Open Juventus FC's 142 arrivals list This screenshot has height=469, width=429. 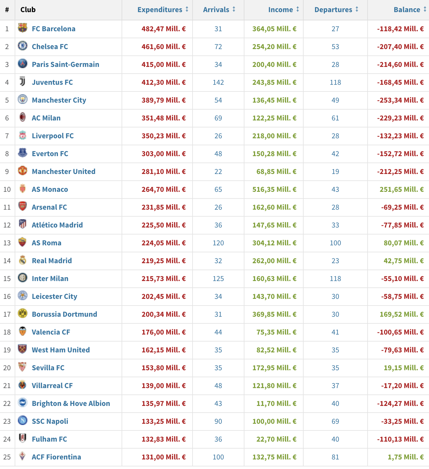click(x=218, y=82)
